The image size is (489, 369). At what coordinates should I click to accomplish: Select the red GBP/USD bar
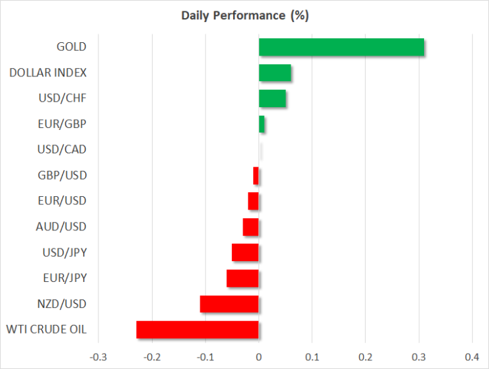point(256,175)
